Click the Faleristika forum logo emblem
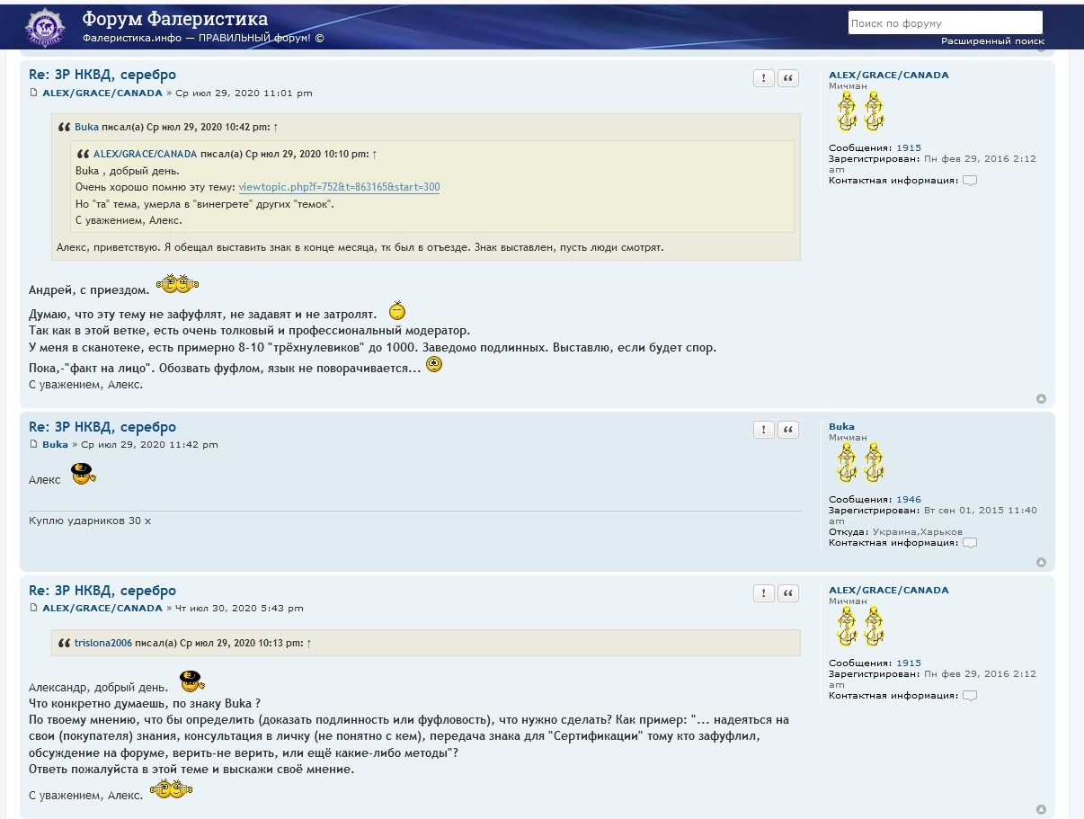Image resolution: width=1084 pixels, height=819 pixels. click(45, 27)
